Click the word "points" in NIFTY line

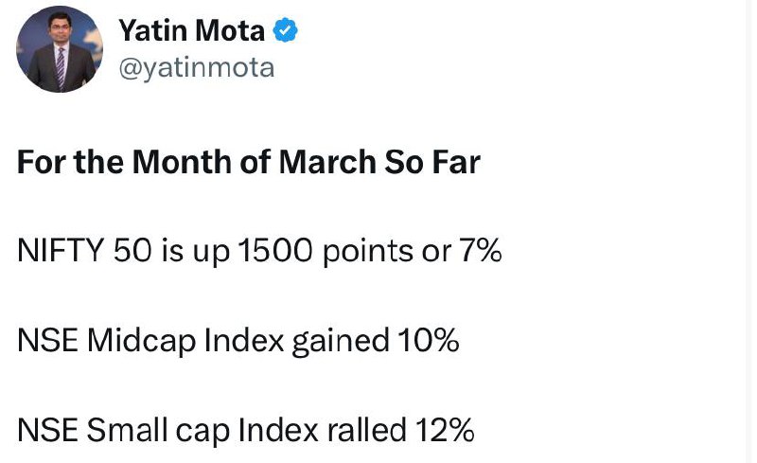point(367,251)
